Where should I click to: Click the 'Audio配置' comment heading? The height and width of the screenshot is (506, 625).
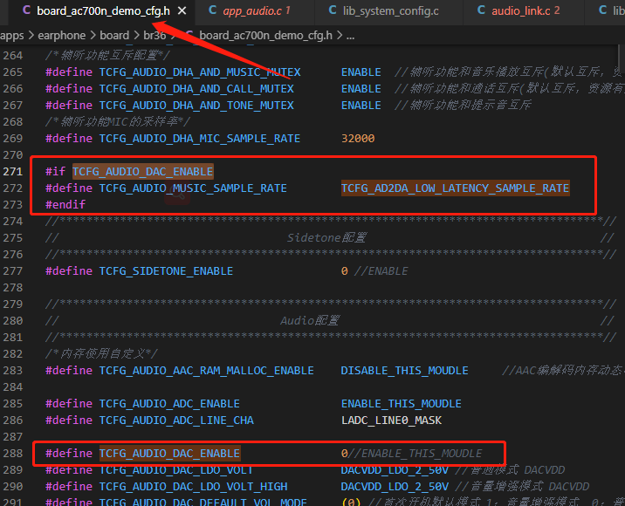click(310, 321)
